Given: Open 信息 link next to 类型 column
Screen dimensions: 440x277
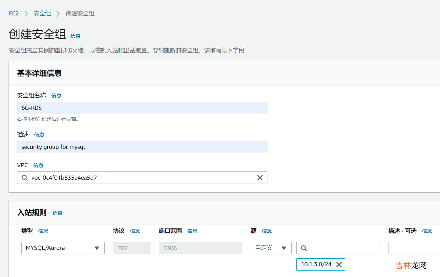Looking at the screenshot, I should coord(43,231).
